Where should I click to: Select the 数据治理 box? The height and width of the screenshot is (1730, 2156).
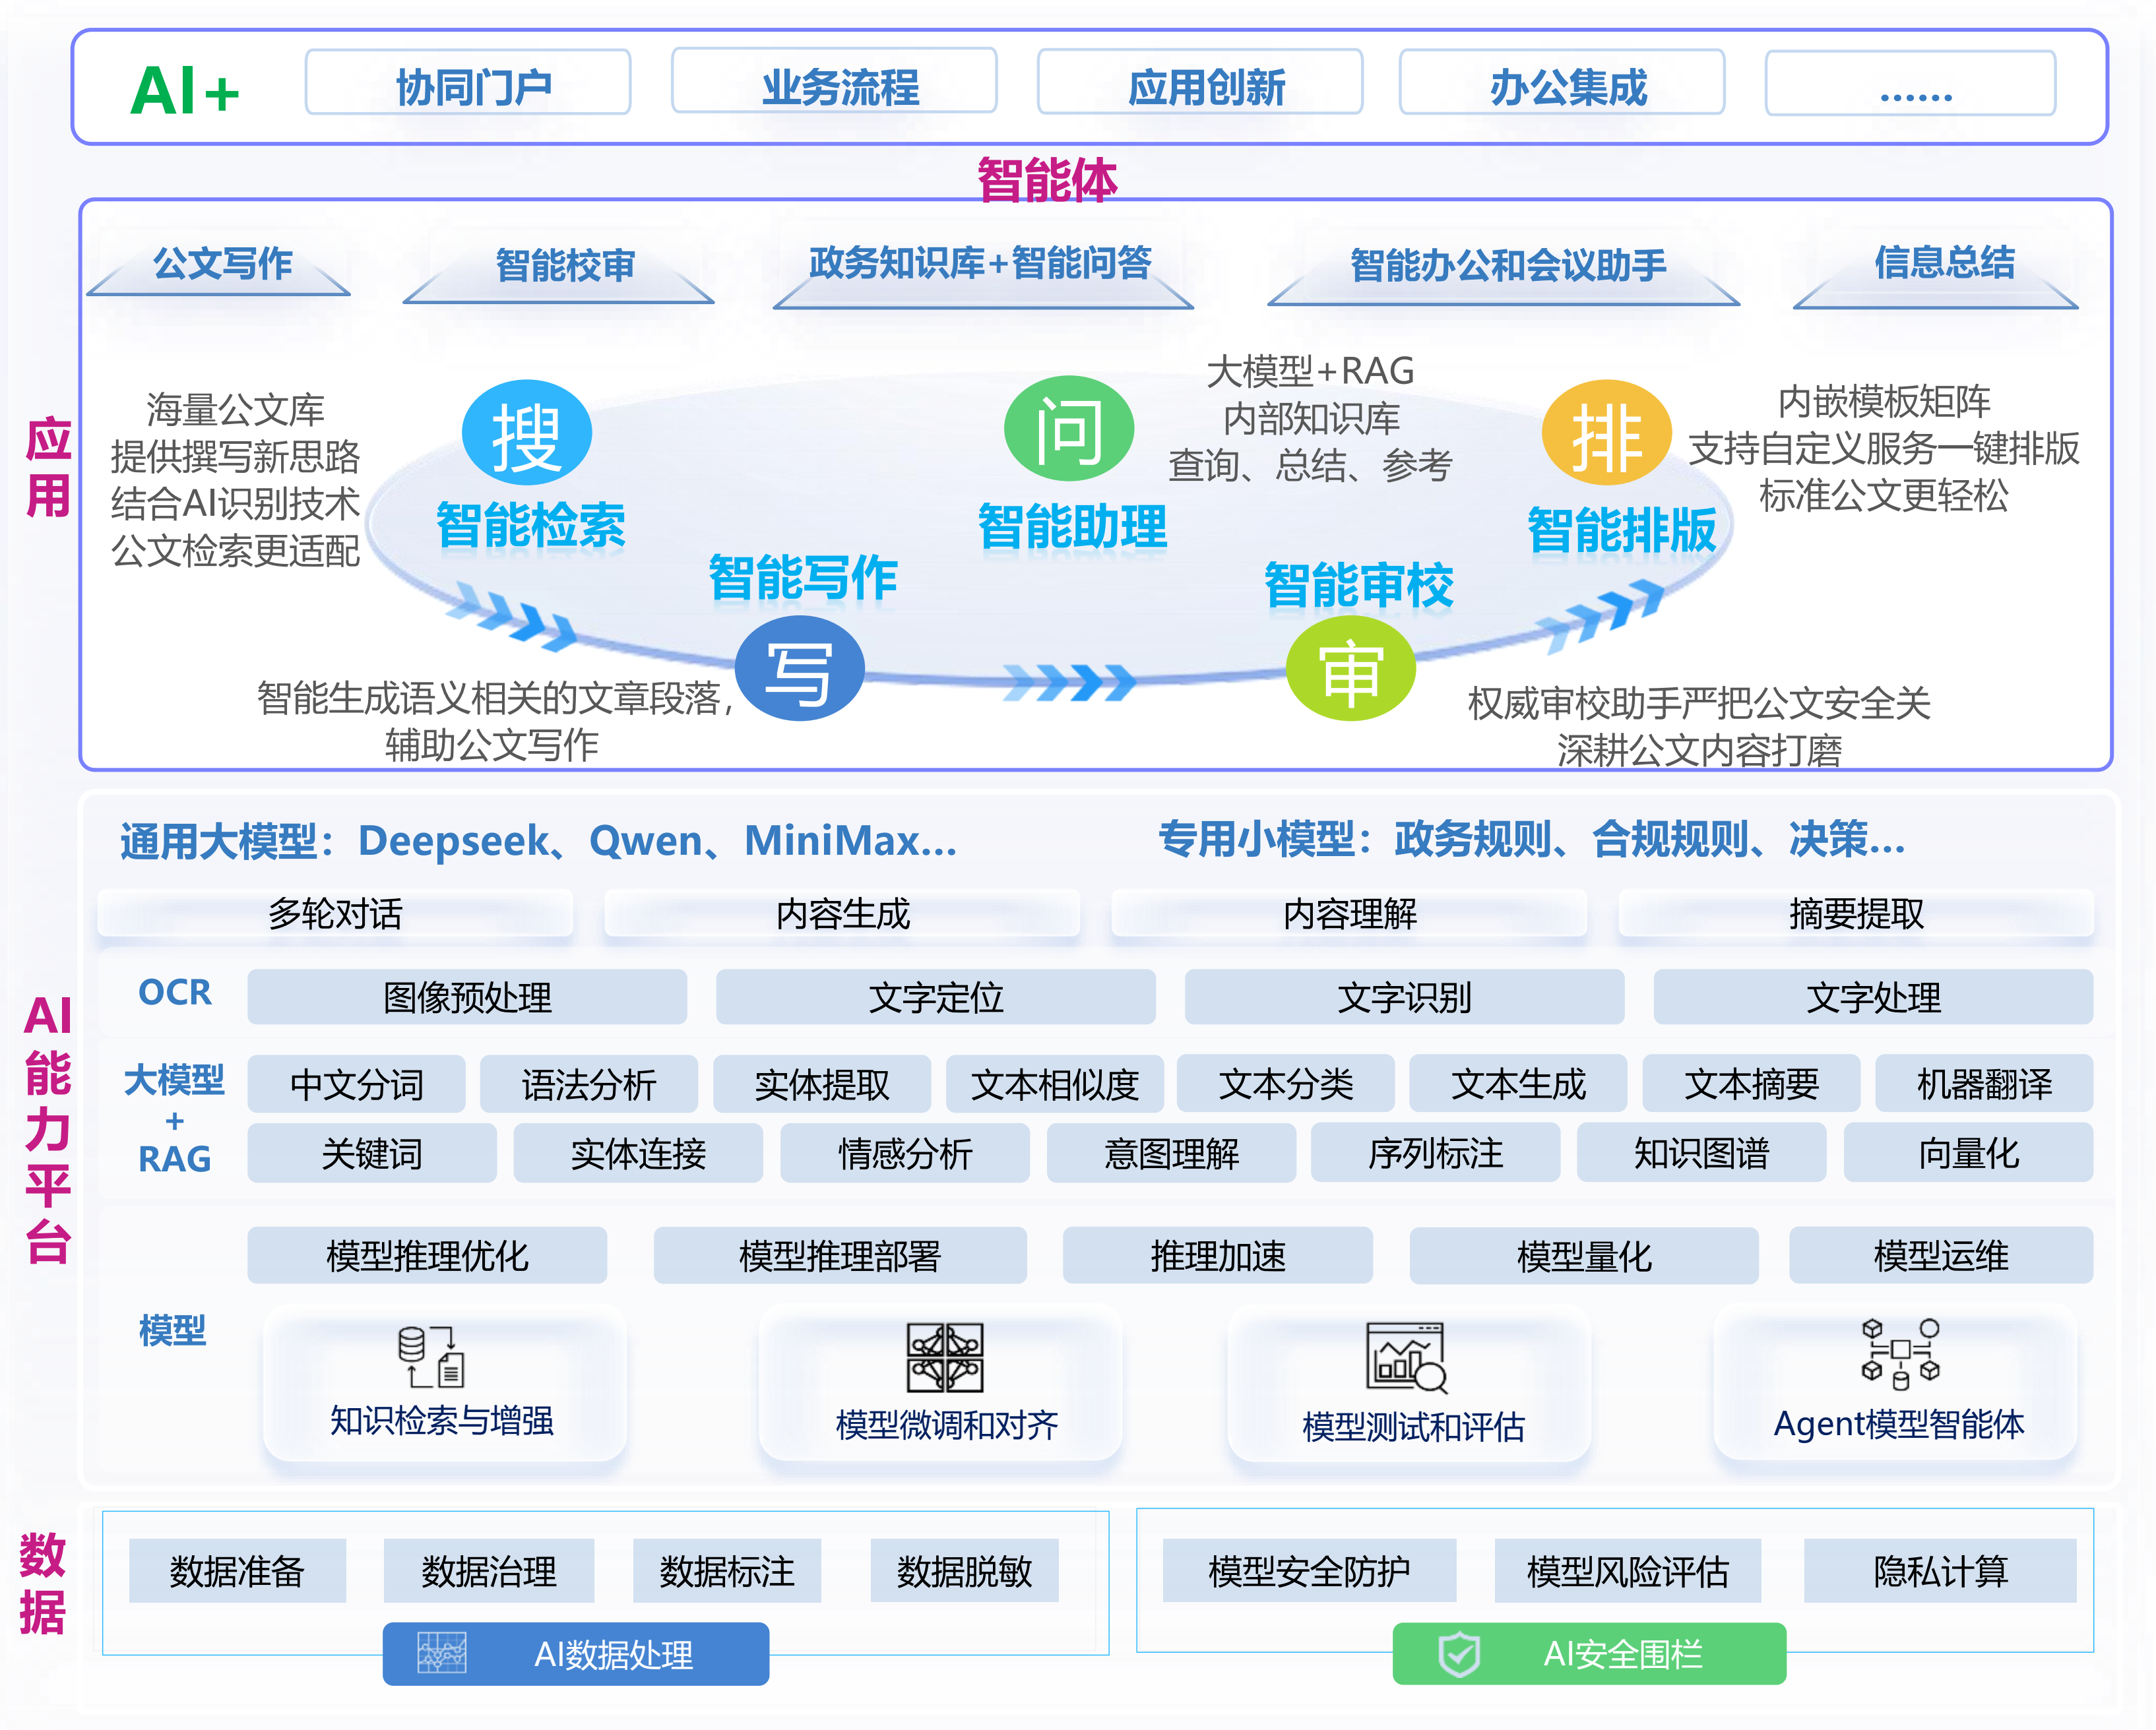[489, 1571]
